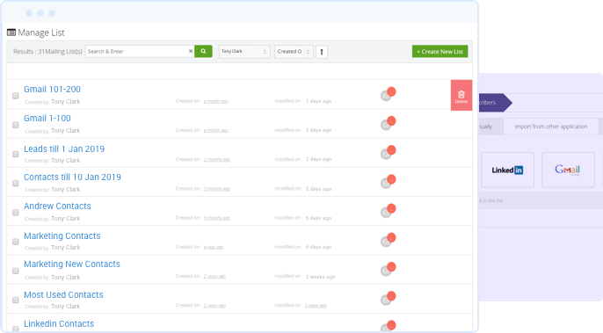Click inside the Search & Enter field
The image size is (603, 333).
[136, 51]
